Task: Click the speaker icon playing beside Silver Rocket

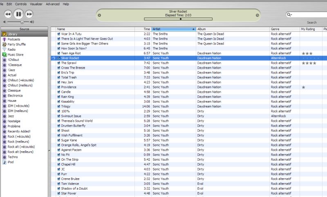Action: [x=54, y=58]
